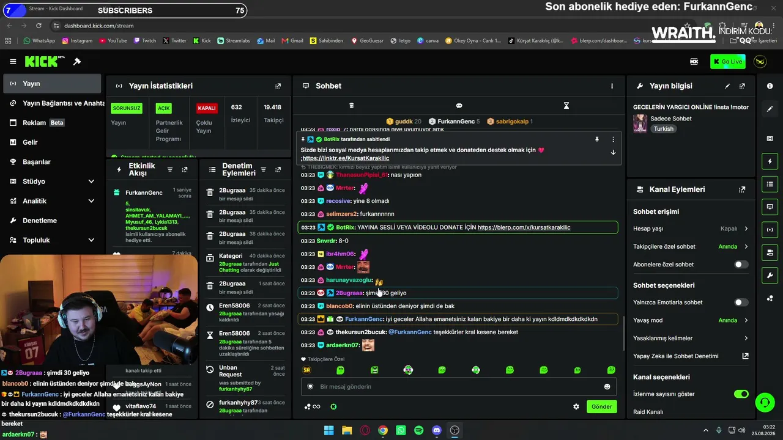The width and height of the screenshot is (783, 440).
Task: Open the Hesap yaşı setting chevron
Action: [x=746, y=229]
